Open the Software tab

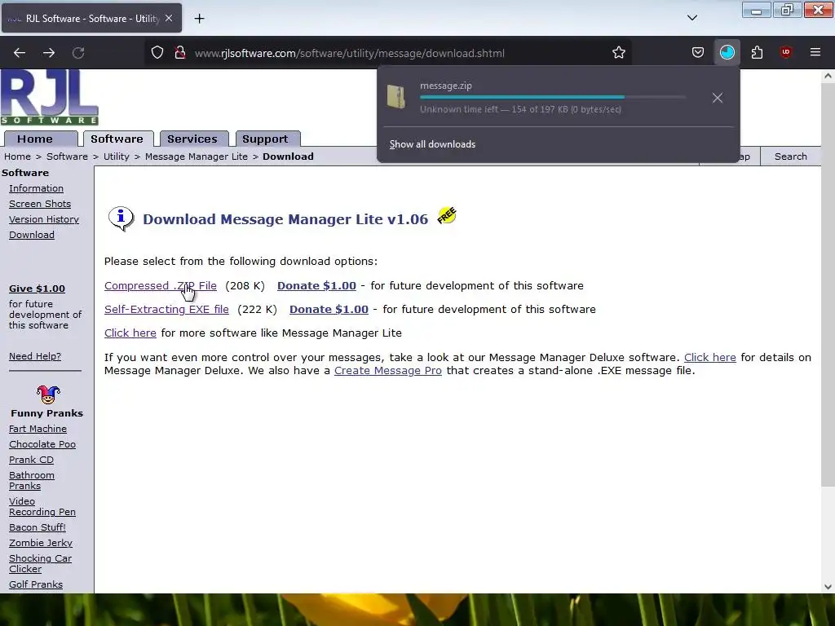coord(118,139)
